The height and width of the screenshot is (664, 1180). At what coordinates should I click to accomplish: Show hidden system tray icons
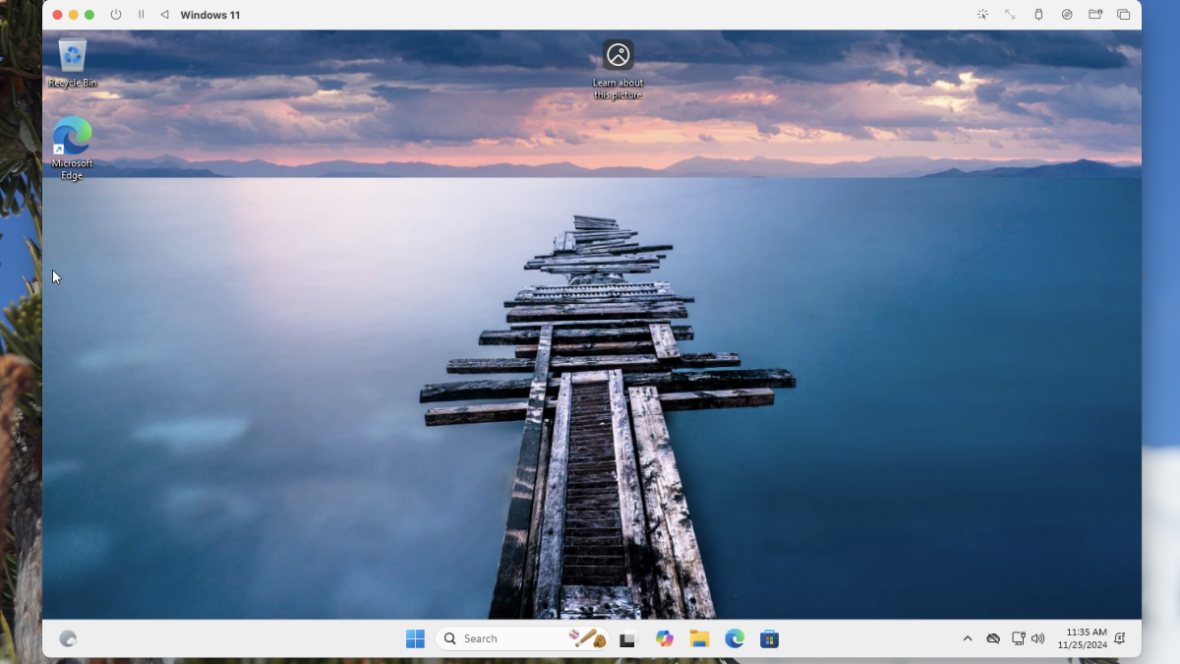pyautogui.click(x=968, y=638)
